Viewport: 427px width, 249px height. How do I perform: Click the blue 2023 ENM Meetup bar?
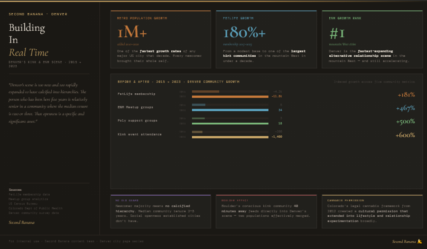[230, 110]
